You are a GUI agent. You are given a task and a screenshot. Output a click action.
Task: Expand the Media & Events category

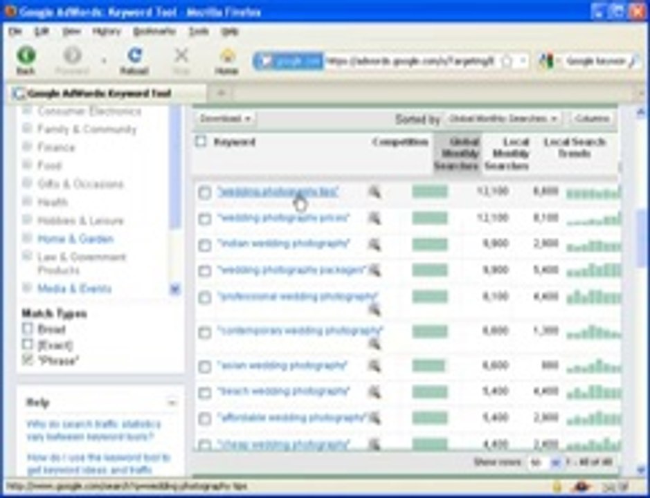point(26,287)
